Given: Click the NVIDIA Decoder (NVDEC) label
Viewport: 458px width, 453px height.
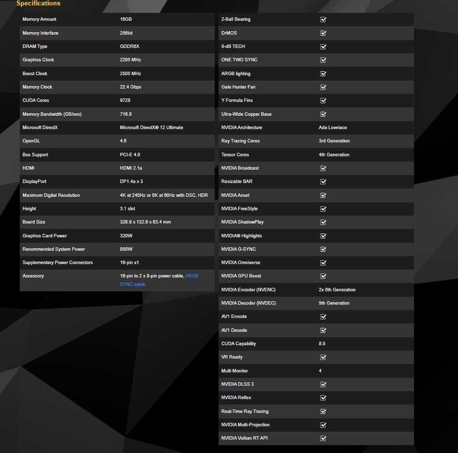Looking at the screenshot, I should (x=248, y=304).
